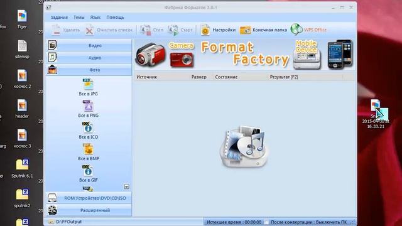The height and width of the screenshot is (226, 402).
Task: Click the window system icon in title bar
Action: point(49,8)
